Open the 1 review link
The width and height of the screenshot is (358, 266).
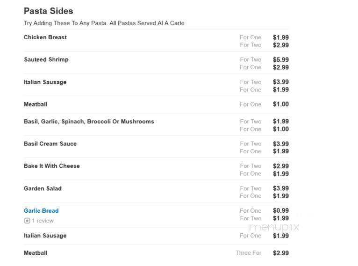[x=43, y=221]
